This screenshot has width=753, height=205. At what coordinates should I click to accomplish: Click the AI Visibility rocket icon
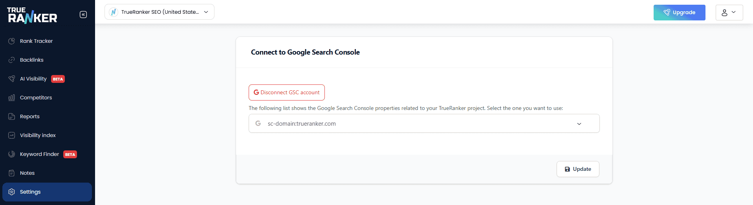[12, 79]
